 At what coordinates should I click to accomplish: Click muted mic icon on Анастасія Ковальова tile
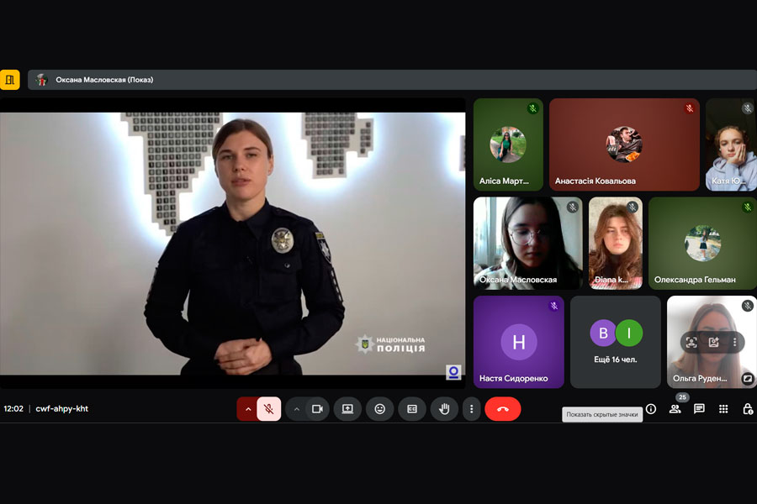pos(690,108)
